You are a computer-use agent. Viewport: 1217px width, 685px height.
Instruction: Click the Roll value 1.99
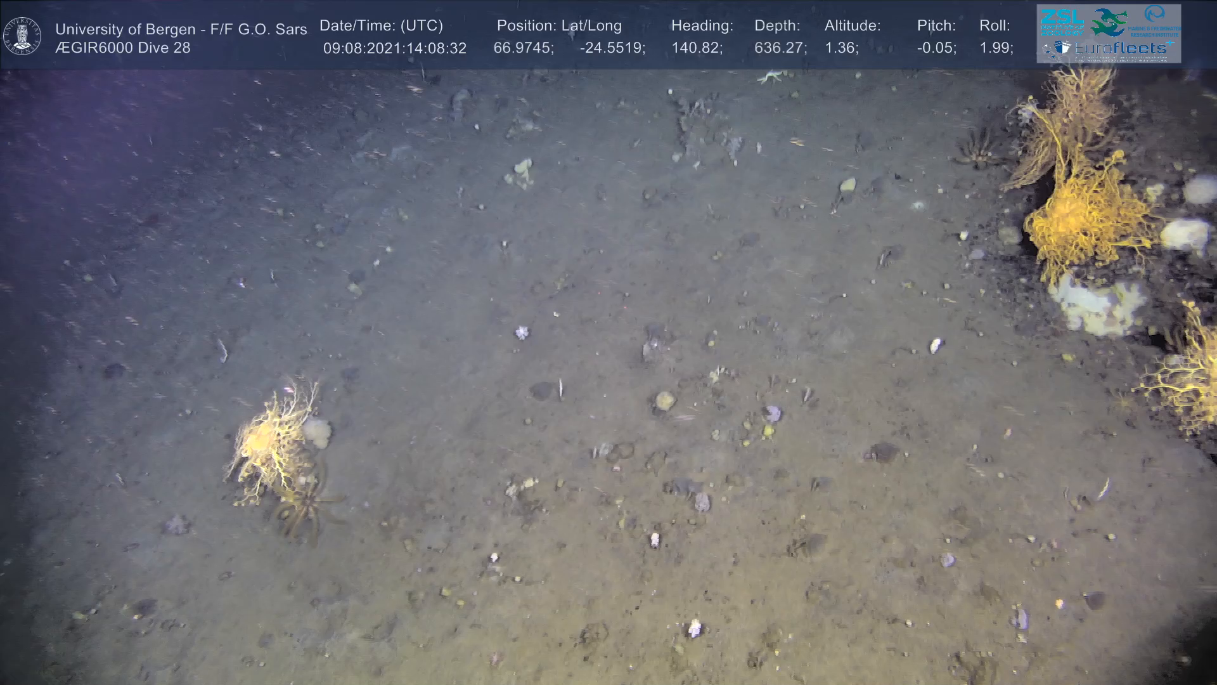(x=996, y=48)
